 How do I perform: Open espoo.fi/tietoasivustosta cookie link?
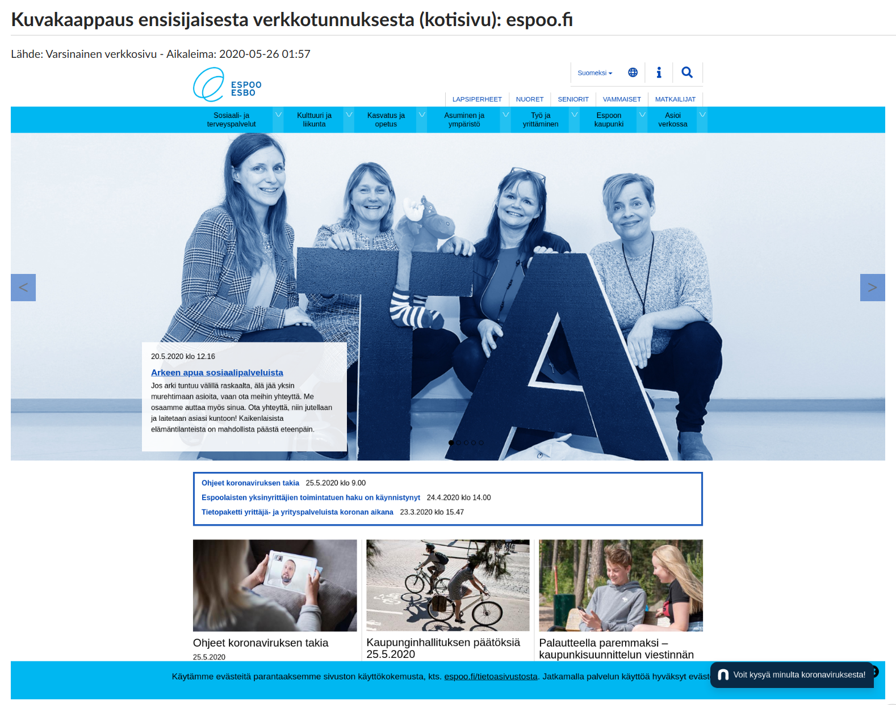coord(491,677)
